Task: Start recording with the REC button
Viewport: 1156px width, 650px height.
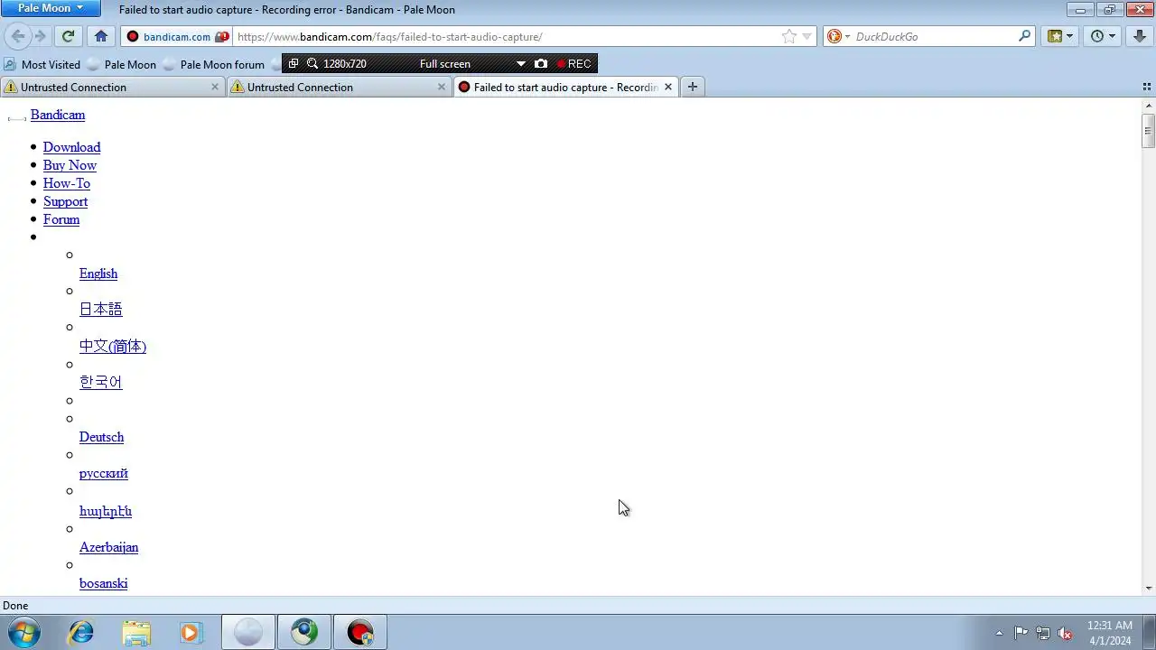Action: coord(574,64)
